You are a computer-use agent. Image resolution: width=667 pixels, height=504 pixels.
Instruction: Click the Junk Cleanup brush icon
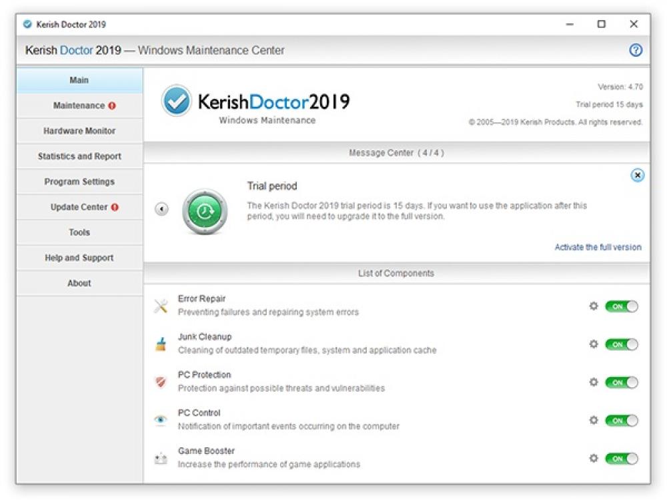(160, 343)
